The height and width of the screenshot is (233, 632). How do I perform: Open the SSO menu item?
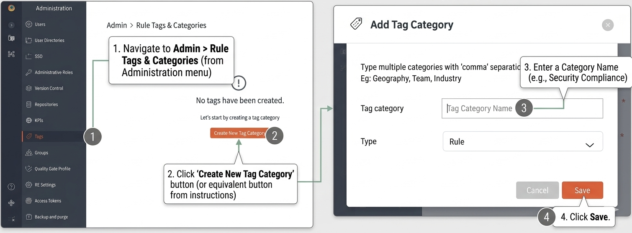[x=39, y=56]
